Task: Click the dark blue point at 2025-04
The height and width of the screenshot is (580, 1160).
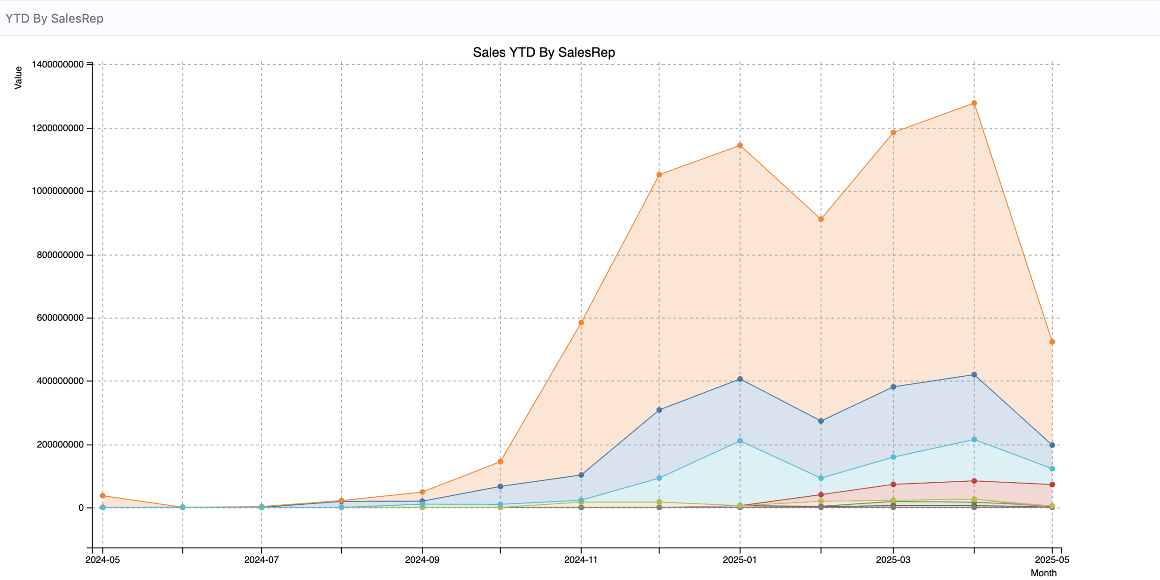Action: (974, 375)
